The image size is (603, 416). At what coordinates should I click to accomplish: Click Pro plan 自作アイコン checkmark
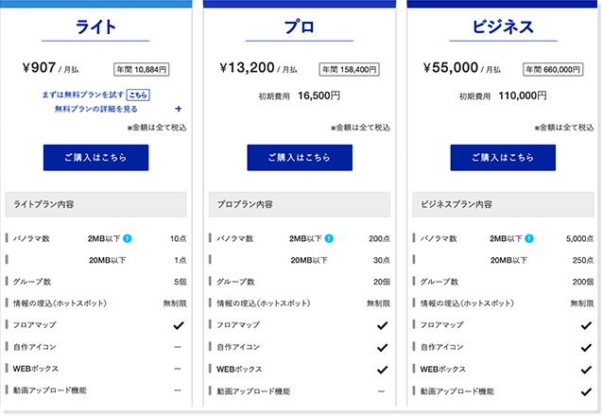coord(382,347)
